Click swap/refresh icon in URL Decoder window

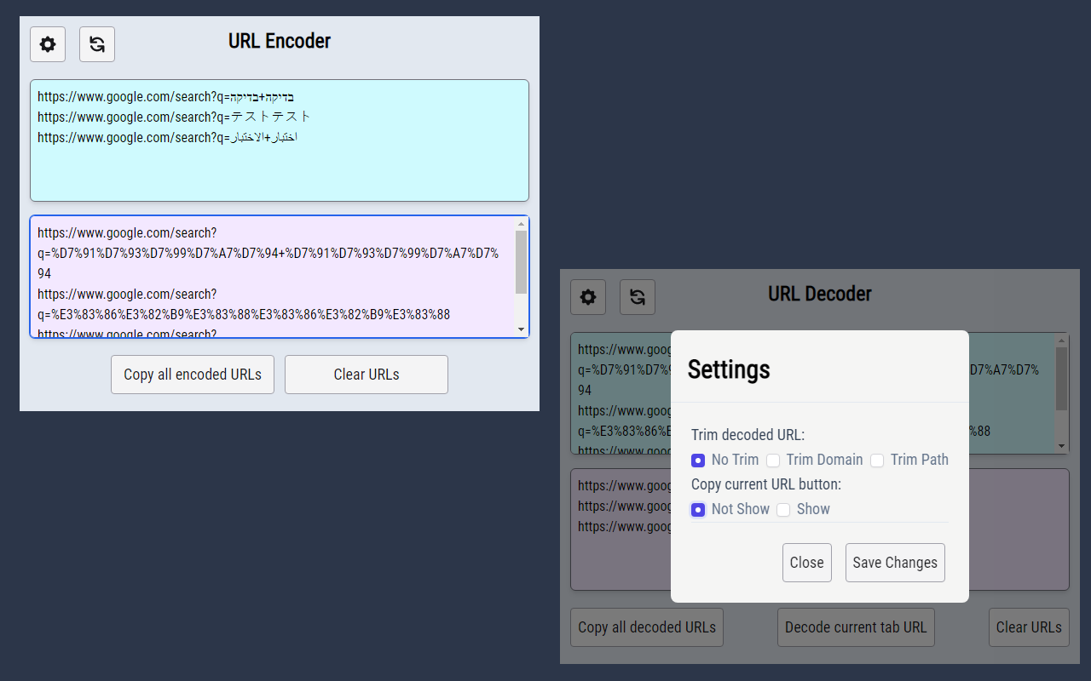click(x=638, y=297)
